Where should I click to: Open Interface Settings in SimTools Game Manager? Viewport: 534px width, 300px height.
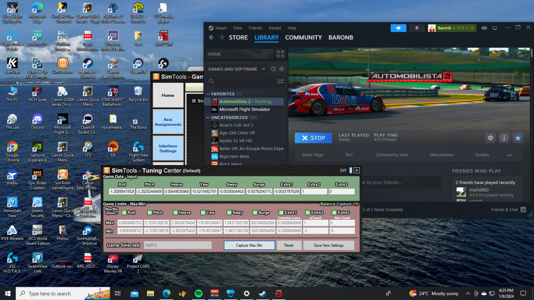tap(168, 148)
